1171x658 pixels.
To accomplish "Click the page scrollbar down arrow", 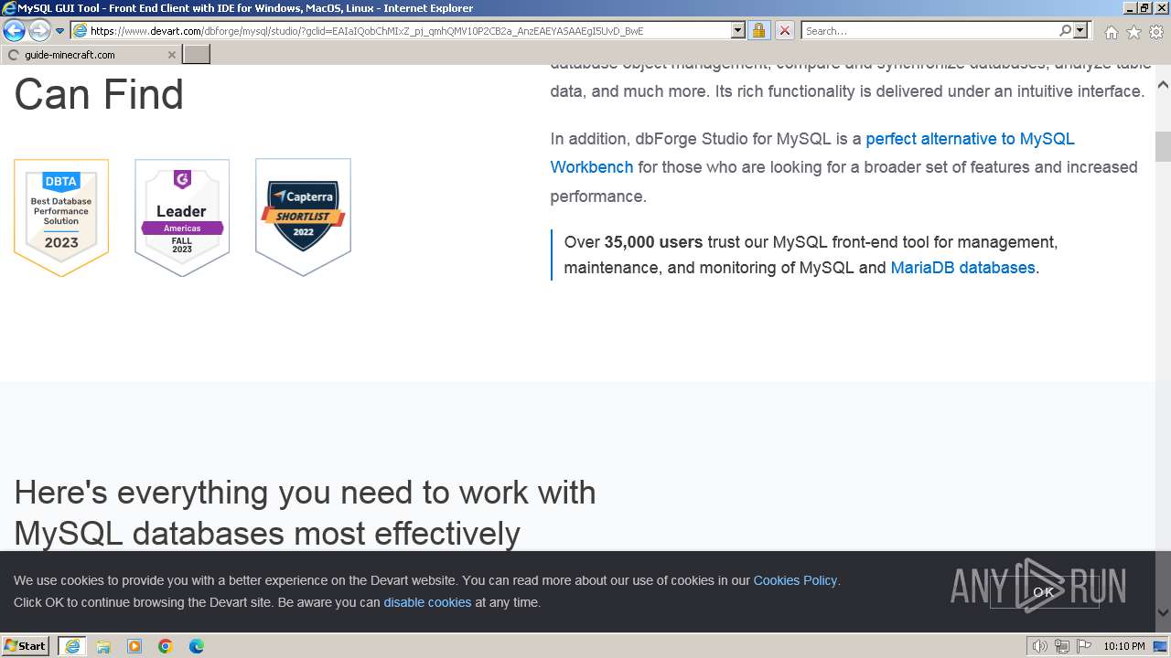I will pos(1163,612).
